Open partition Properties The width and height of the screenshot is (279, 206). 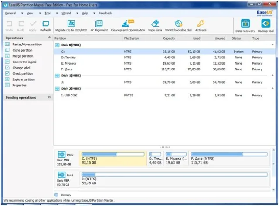19,86
